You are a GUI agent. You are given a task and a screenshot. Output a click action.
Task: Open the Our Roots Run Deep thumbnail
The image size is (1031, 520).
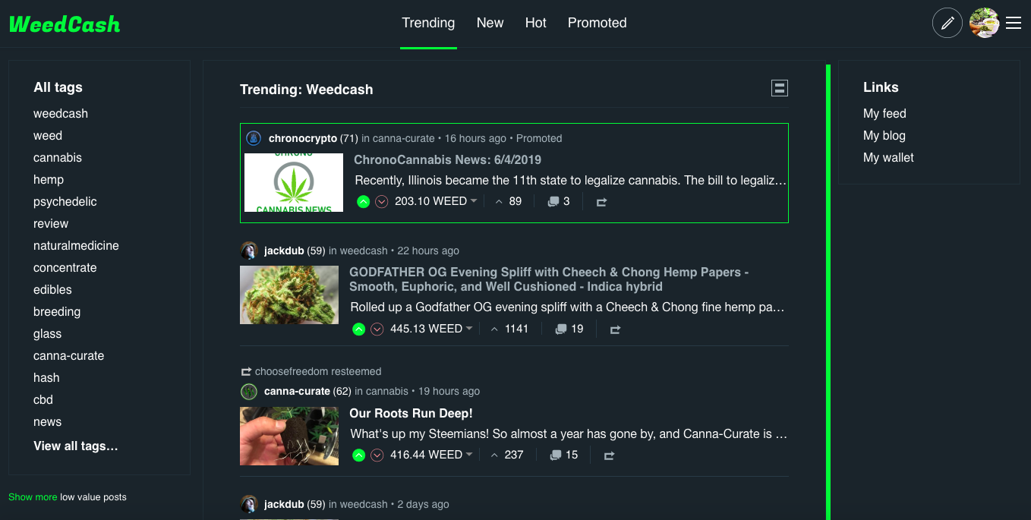point(289,436)
